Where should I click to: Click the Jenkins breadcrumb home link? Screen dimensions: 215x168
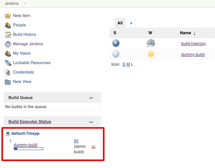(x=12, y=3)
